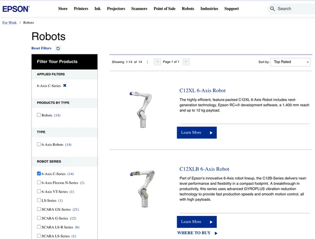
Task: Click the 6-Axis C-Series applied filter text
Action: pyautogui.click(x=49, y=86)
